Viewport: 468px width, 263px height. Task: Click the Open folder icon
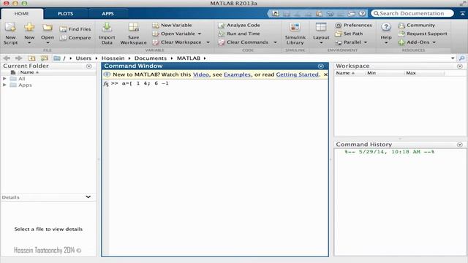coord(48,28)
